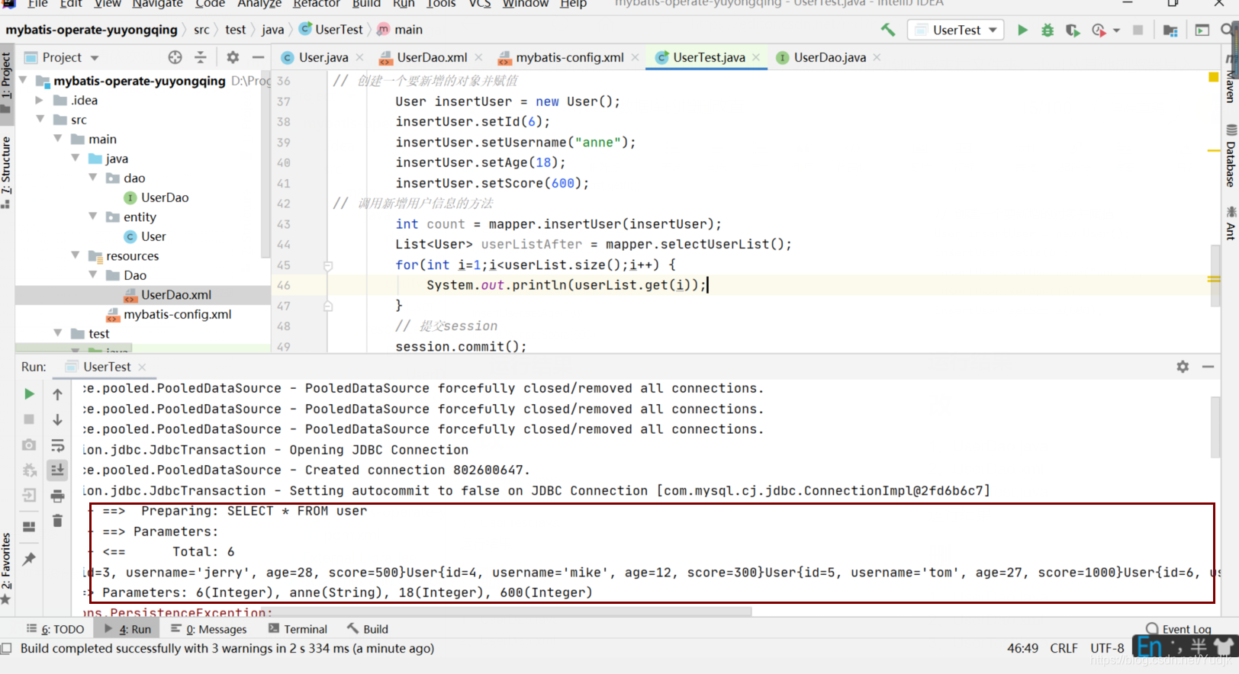Toggle scroll to end in console
The width and height of the screenshot is (1239, 674).
57,470
